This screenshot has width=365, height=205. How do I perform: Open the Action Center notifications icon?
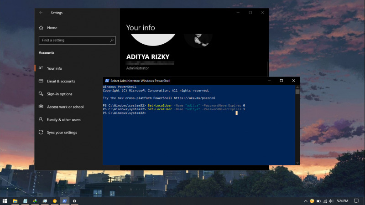(356, 201)
